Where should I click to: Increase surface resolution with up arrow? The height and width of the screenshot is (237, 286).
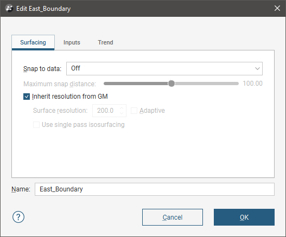tap(122, 108)
